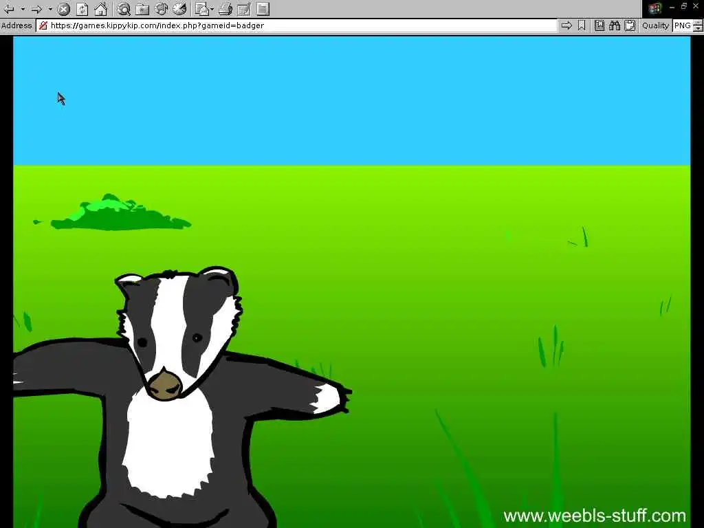704x528 pixels.
Task: Restore down the browser window
Action: [684, 6]
